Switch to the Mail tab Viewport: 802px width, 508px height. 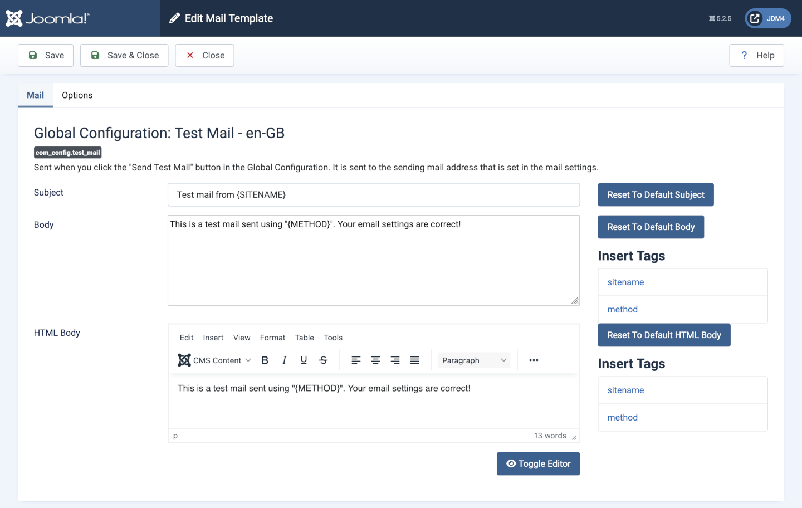coord(35,95)
